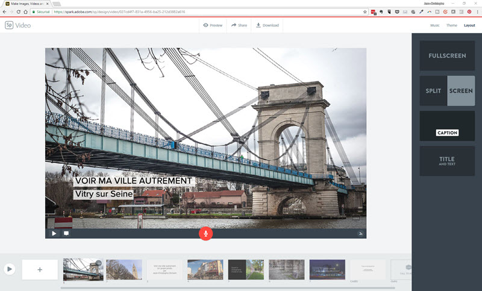Image resolution: width=482 pixels, height=291 pixels.
Task: Play the whole video from timeline
Action: coord(10,269)
